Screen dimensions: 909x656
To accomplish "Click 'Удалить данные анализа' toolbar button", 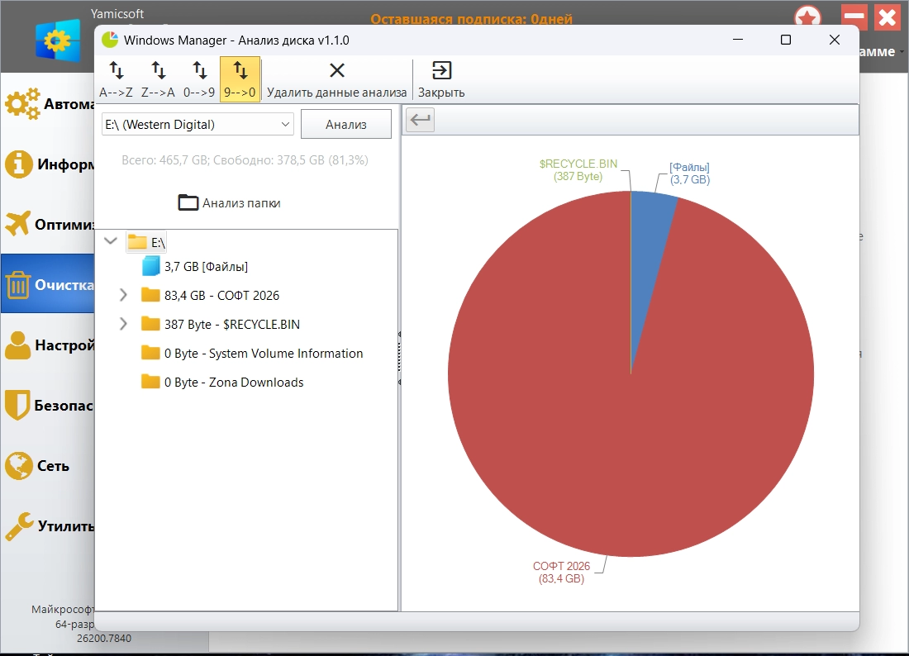I will [337, 79].
